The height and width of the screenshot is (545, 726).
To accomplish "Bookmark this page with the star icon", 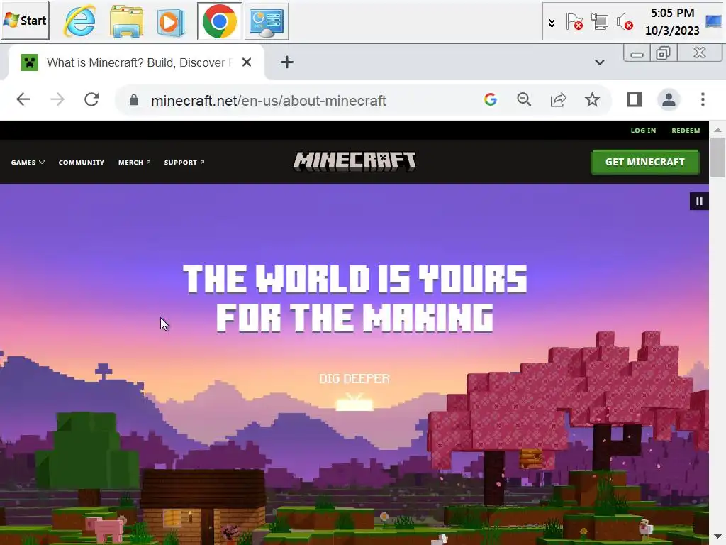I will [x=592, y=99].
